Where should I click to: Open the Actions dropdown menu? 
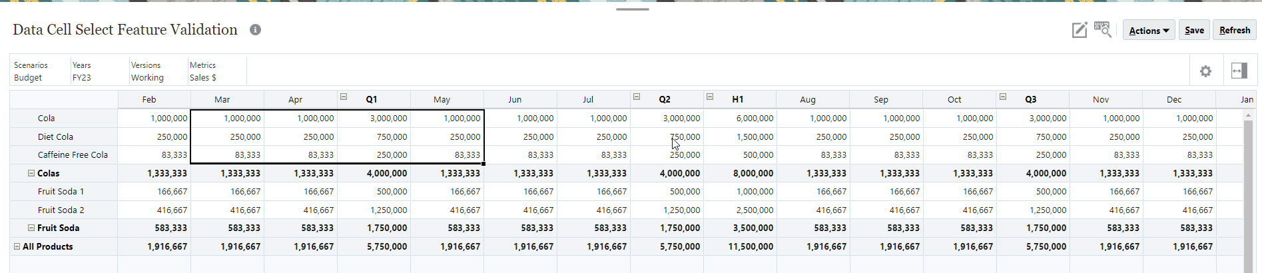(x=1149, y=30)
